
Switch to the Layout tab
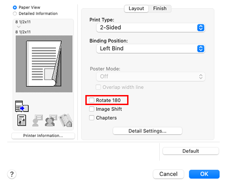136,9
